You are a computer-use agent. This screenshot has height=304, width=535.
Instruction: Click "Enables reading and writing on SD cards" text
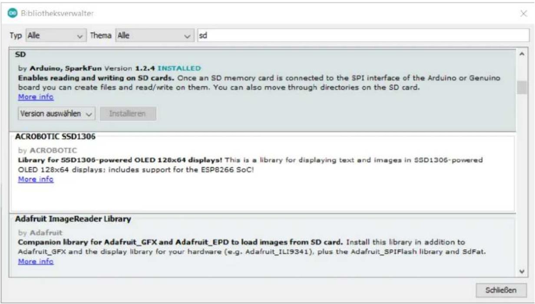96,78
